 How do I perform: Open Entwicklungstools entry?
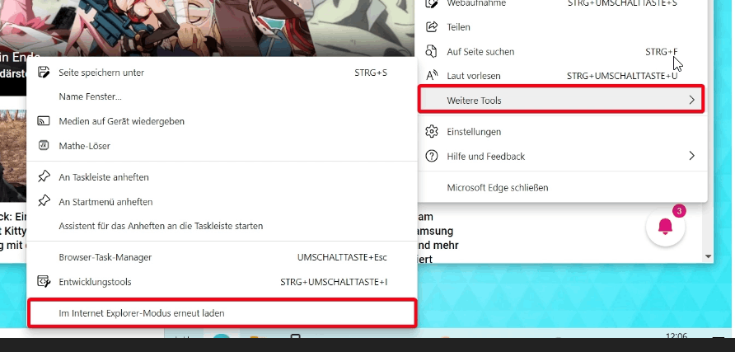[222, 282]
